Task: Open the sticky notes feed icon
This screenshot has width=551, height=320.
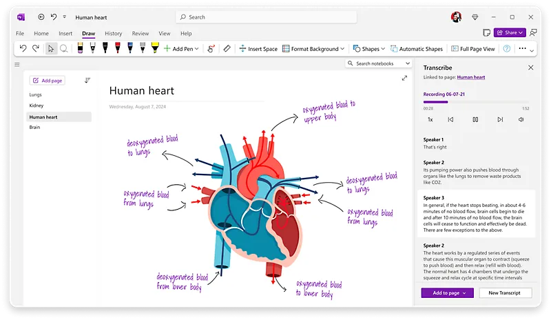Action: tap(486, 32)
